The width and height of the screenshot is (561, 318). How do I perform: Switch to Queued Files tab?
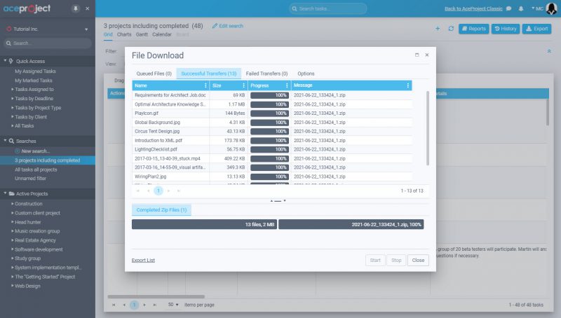(x=154, y=74)
